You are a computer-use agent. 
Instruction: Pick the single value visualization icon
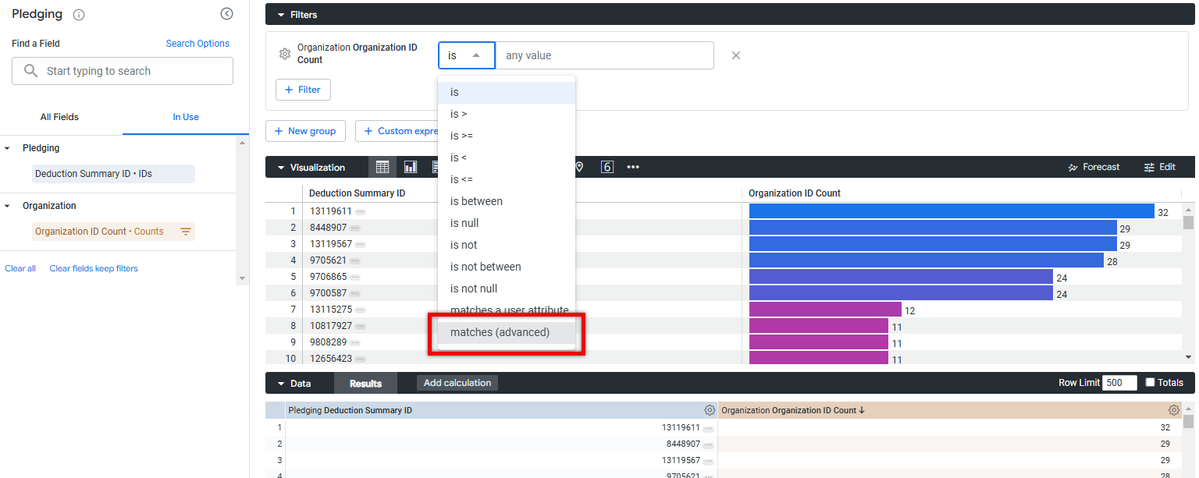[607, 167]
